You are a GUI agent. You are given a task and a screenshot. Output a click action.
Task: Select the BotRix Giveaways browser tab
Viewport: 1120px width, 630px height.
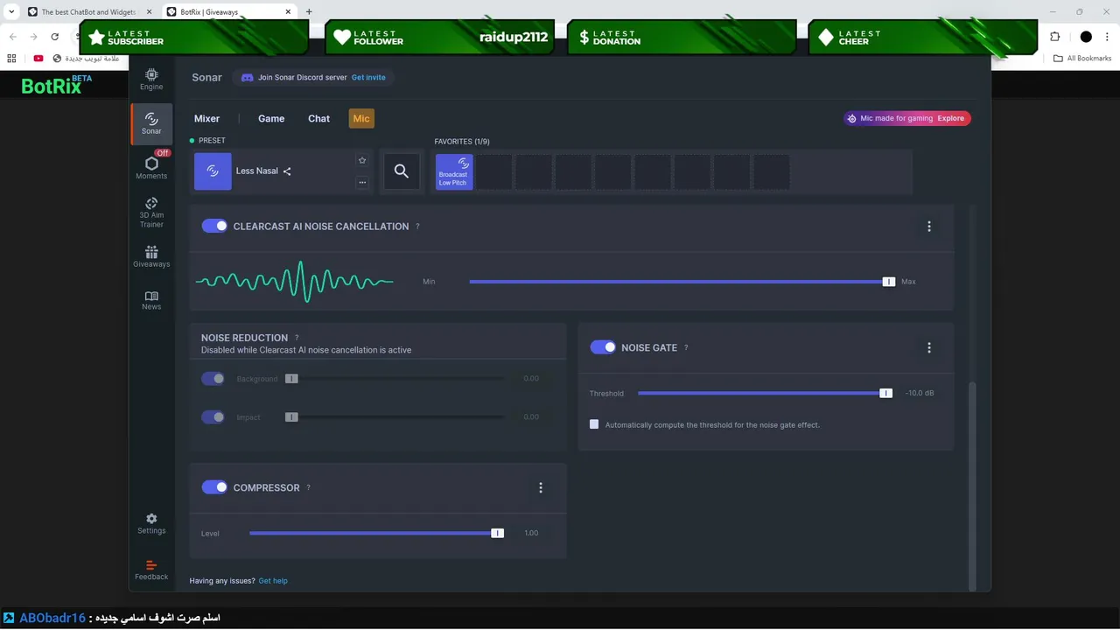[x=228, y=12]
